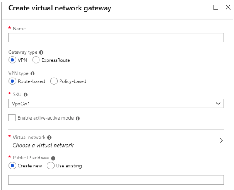Screen dimensions: 234x190
Task: Enable active-active mode checkbox
Action: point(12,118)
